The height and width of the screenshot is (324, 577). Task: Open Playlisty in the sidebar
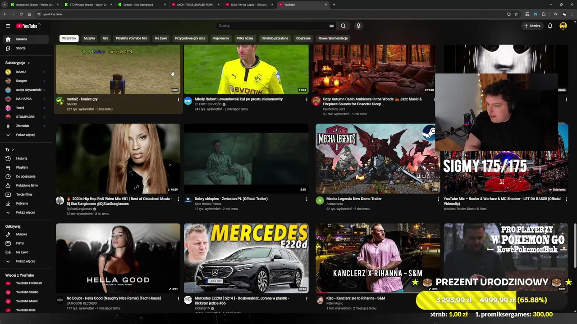pyautogui.click(x=25, y=167)
